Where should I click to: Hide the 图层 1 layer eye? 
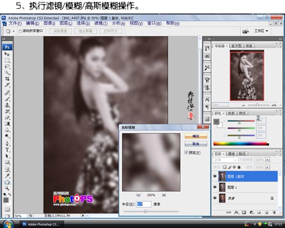point(215,187)
